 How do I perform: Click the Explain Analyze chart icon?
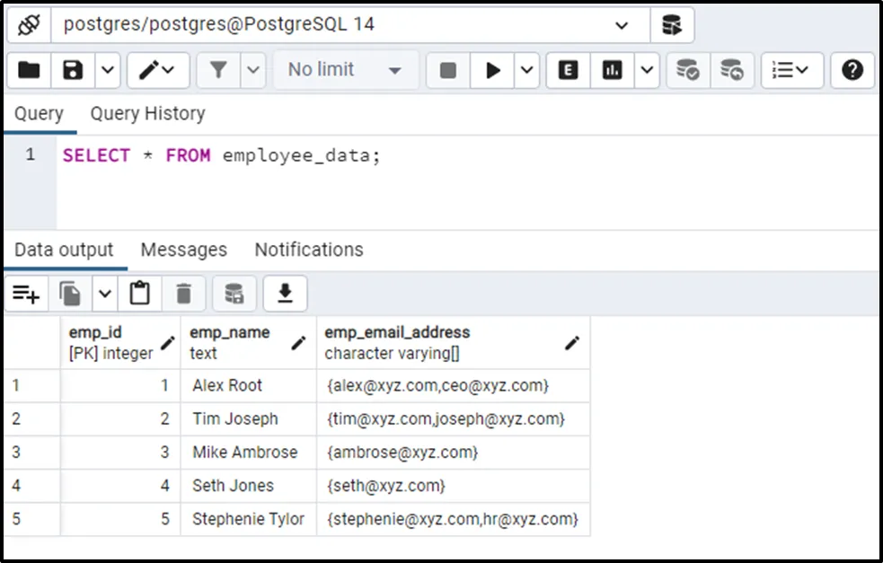click(x=613, y=70)
